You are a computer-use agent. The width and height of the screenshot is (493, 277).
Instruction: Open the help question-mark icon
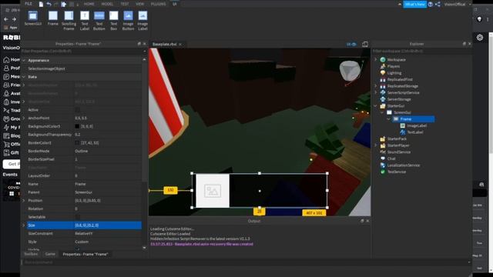[x=431, y=4]
